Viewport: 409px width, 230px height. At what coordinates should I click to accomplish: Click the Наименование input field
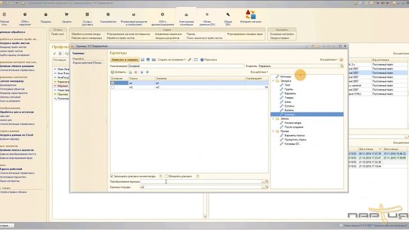point(186,66)
